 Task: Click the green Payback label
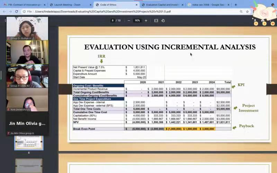[247, 126]
